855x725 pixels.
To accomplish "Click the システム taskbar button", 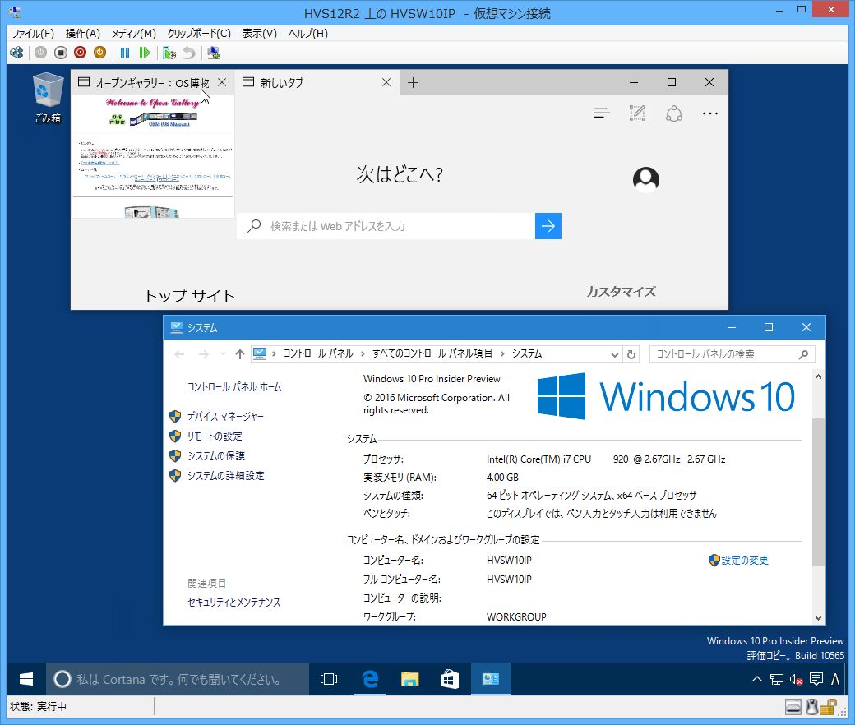I will coord(490,679).
